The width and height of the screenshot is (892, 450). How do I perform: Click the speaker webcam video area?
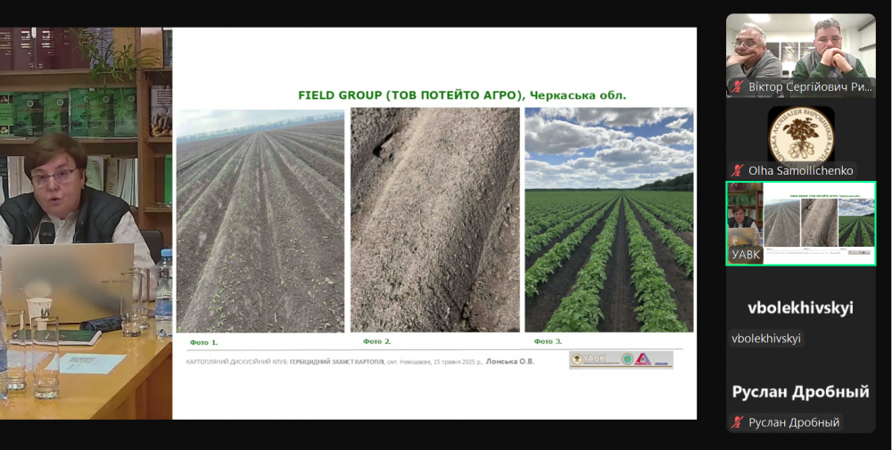[86, 224]
